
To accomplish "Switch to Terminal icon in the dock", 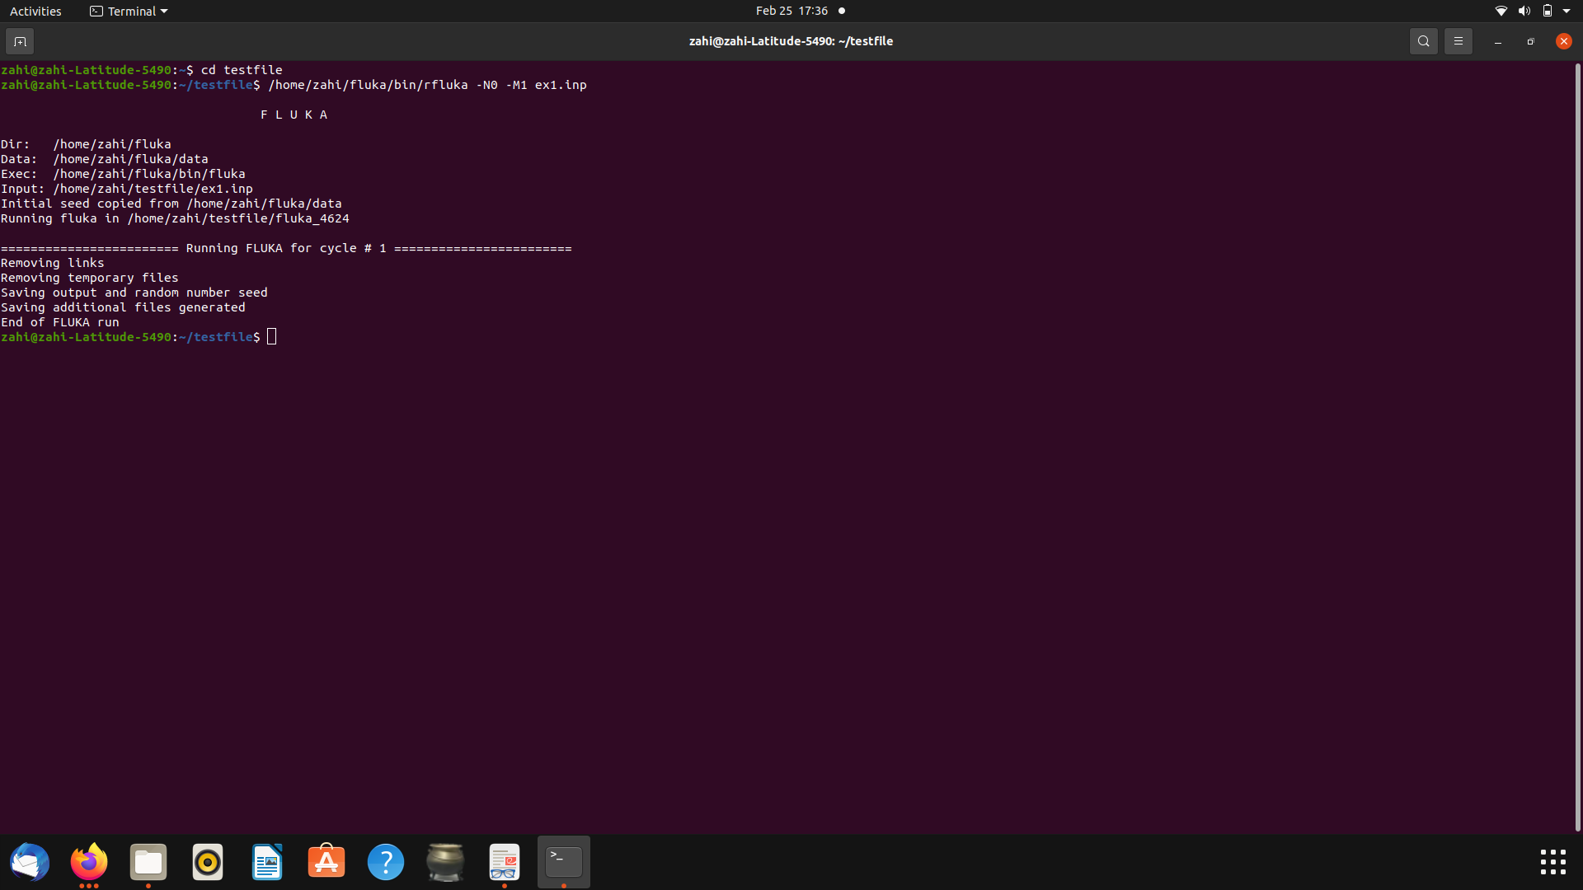I will (564, 862).
